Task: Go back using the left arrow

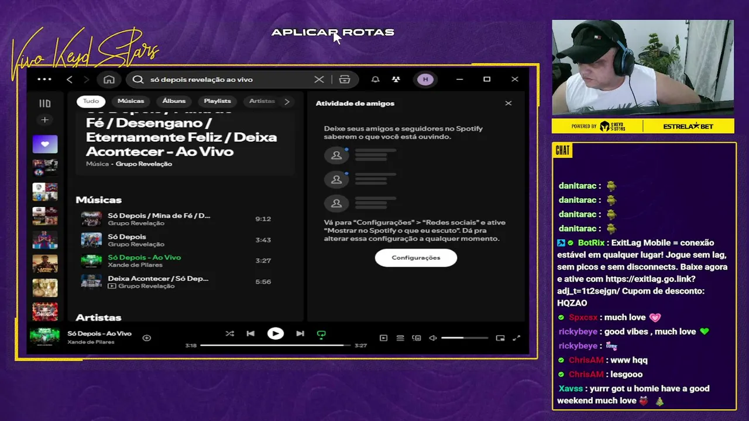Action: pyautogui.click(x=70, y=80)
